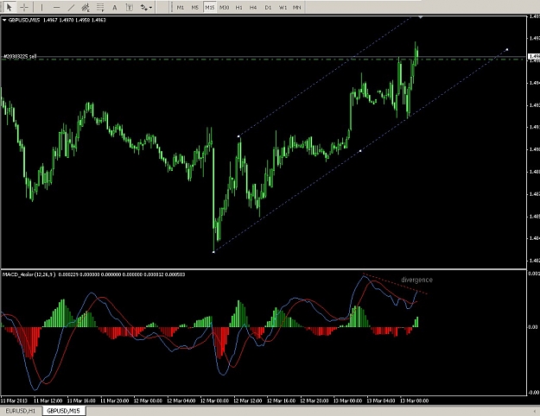Select the equidistant channel tool
This screenshot has height=416, width=540.
coord(86,7)
